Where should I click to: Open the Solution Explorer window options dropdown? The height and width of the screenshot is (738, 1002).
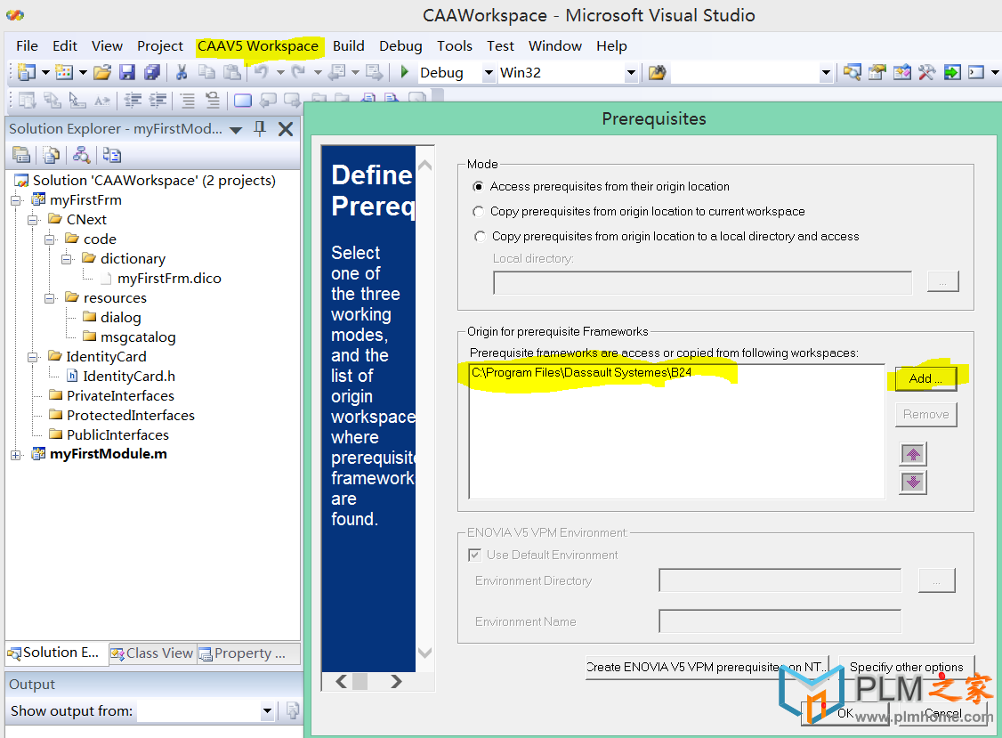(236, 130)
